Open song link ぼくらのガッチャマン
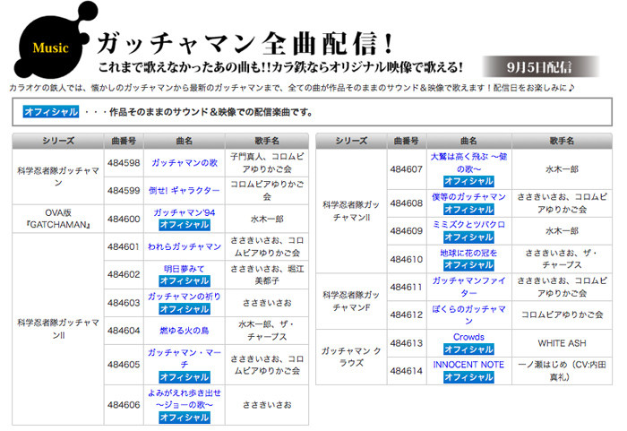Image resolution: width=627 pixels, height=431 pixels. (x=468, y=315)
